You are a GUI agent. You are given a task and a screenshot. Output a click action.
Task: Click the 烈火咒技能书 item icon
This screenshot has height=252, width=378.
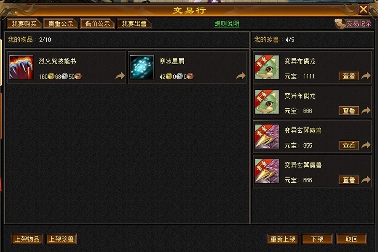(21, 67)
